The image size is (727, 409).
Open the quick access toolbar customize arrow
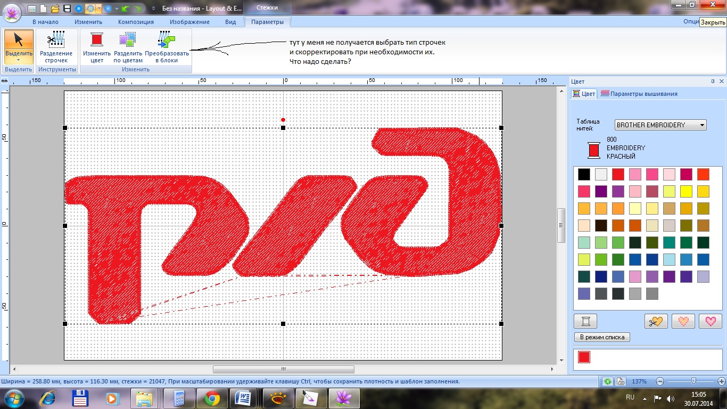pyautogui.click(x=154, y=9)
